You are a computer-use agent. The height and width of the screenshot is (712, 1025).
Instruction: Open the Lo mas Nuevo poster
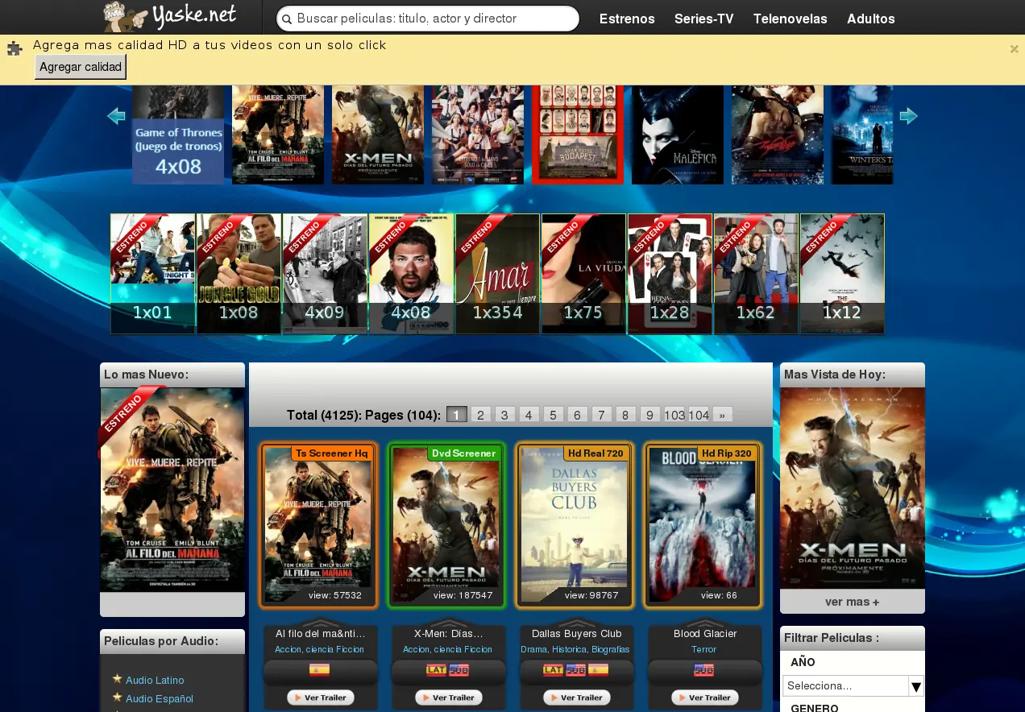tap(172, 490)
